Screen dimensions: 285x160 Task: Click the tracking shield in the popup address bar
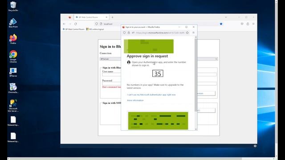(124, 32)
